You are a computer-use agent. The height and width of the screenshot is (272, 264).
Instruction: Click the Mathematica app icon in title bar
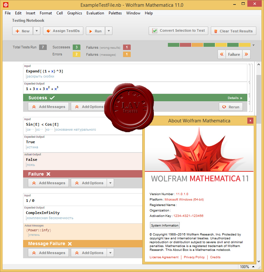(6, 5)
